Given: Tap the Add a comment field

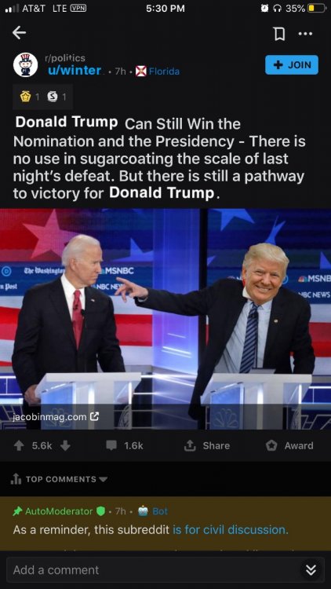Looking at the screenshot, I should point(165,570).
